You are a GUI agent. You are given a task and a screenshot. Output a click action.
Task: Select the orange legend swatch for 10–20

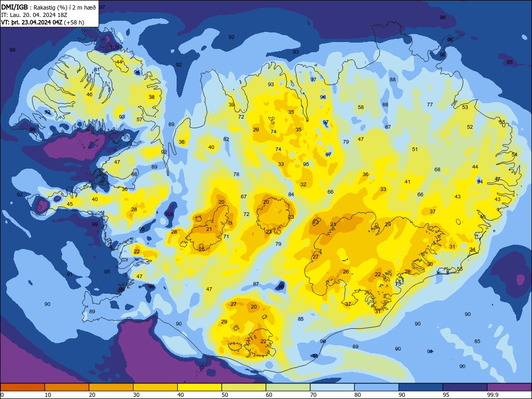[67, 387]
